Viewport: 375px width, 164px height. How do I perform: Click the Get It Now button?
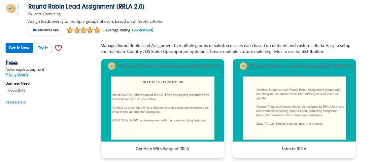click(x=19, y=48)
